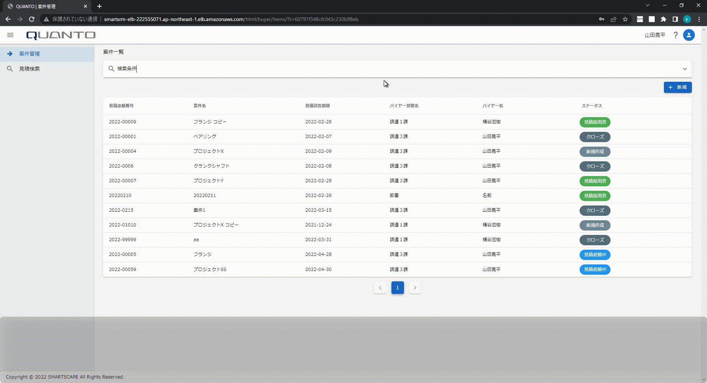Click the 新規作成 status on プロジェクトX コピー row
Viewport: 707px width, 383px height.
click(x=595, y=225)
